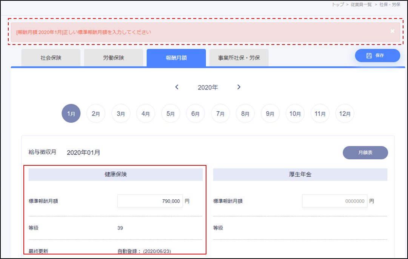
Task: Open the 事業所社保・労保 tab
Action: (239, 58)
